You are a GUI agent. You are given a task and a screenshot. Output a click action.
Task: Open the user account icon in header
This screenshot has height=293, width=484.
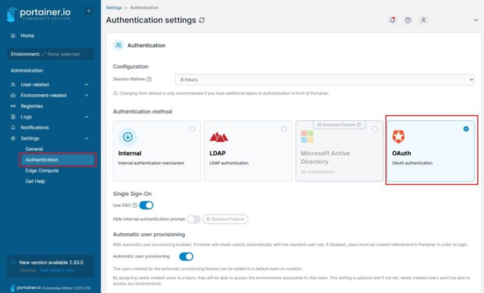[x=423, y=20]
